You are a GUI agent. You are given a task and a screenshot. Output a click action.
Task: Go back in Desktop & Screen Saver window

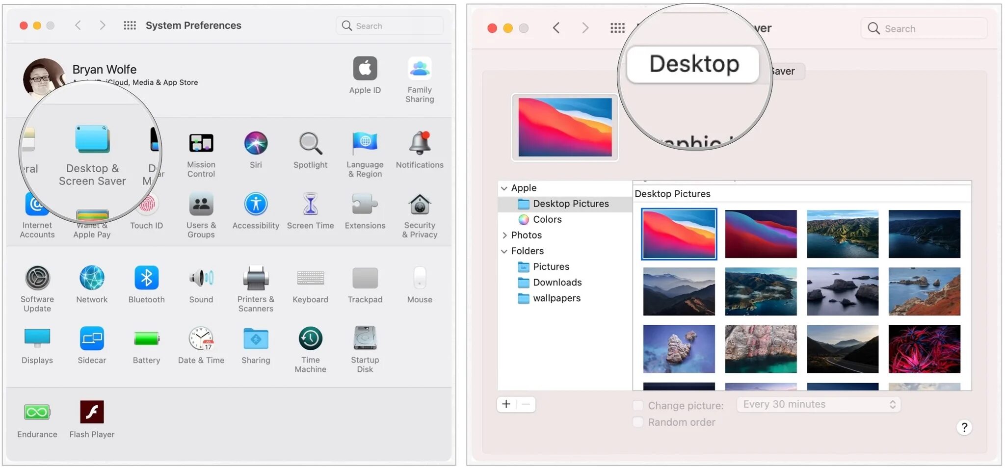tap(556, 28)
